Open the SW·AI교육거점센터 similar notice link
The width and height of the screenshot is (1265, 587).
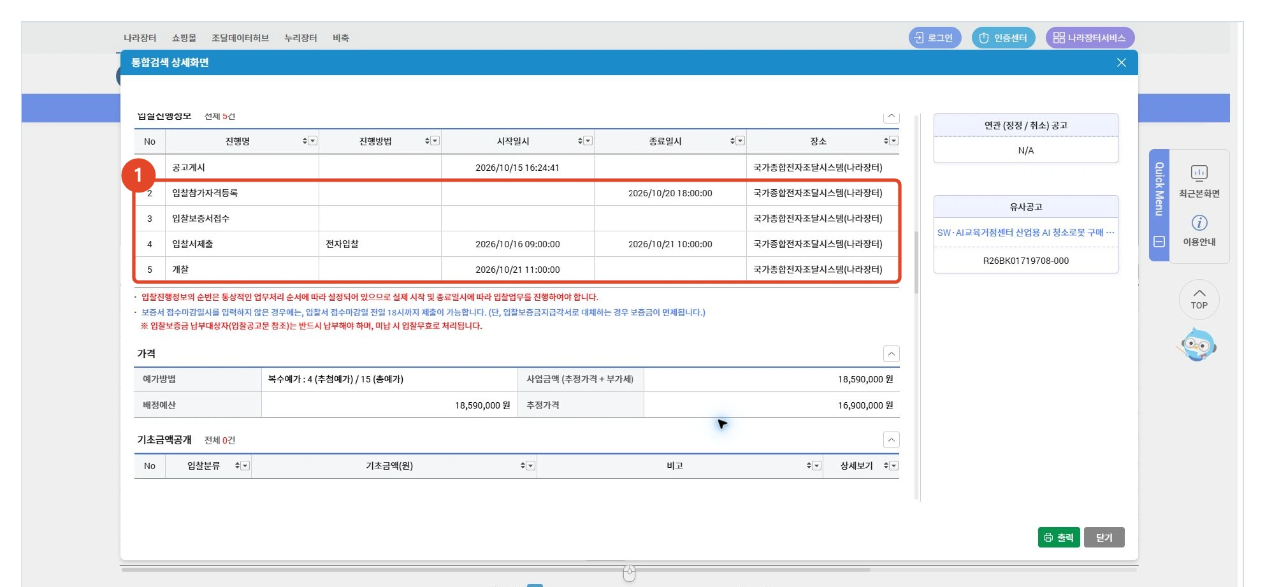click(x=1025, y=233)
